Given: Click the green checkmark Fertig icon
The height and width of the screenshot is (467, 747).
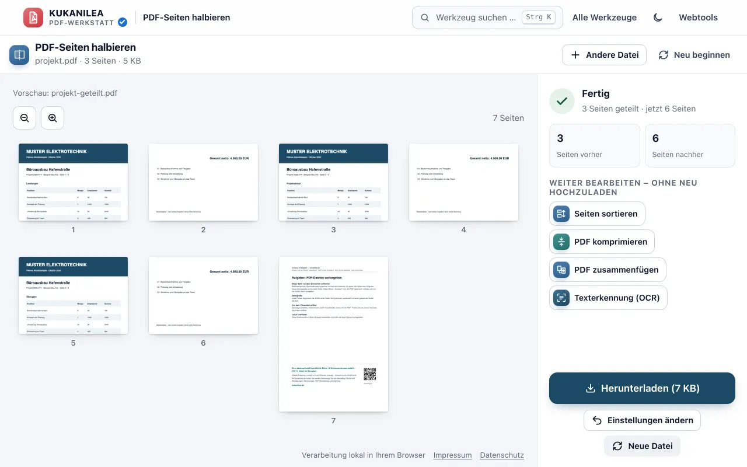Looking at the screenshot, I should coord(562,101).
